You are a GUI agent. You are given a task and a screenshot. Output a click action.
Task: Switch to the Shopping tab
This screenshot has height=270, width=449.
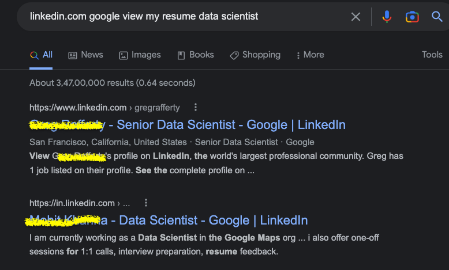255,55
